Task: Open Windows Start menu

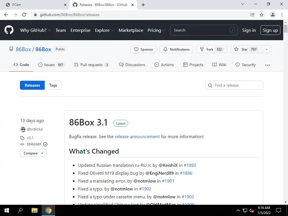Action: click(7, 210)
